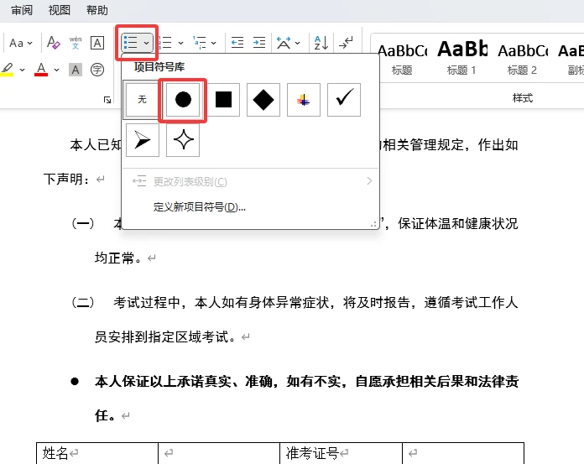Image resolution: width=584 pixels, height=464 pixels.
Task: Select the arrowhead bullet symbol
Action: [x=143, y=141]
